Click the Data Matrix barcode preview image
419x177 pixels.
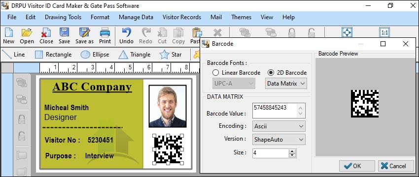(x=365, y=103)
